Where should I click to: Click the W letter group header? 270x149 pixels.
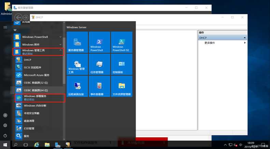point(15,30)
